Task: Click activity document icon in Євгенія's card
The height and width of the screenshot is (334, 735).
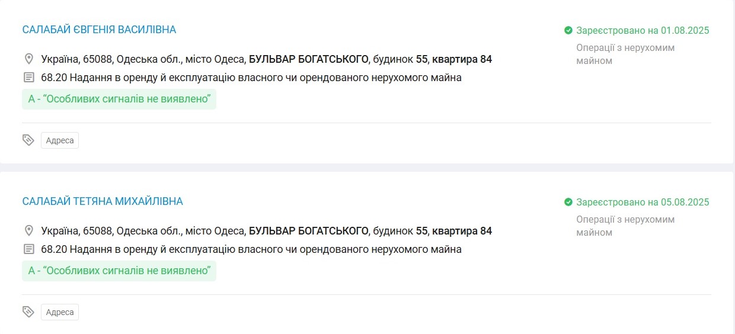Action: click(x=28, y=78)
